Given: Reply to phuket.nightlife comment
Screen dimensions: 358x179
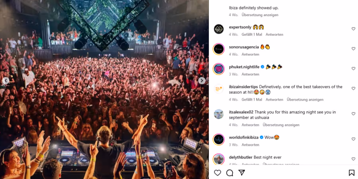Looking at the screenshot, I should 250,74.
